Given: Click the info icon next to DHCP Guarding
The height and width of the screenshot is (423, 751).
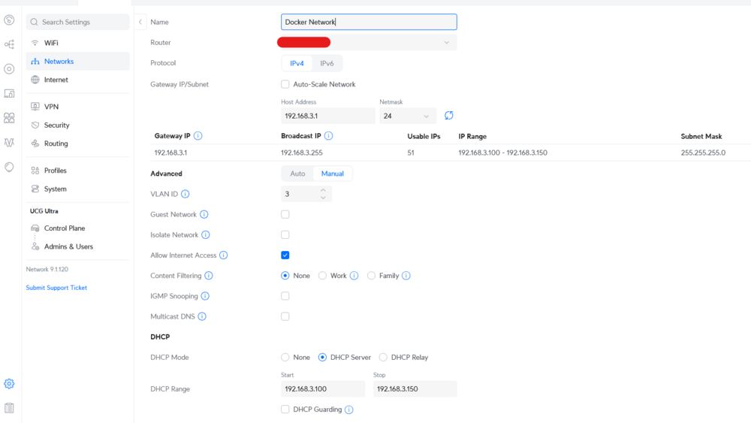Looking at the screenshot, I should click(x=349, y=409).
